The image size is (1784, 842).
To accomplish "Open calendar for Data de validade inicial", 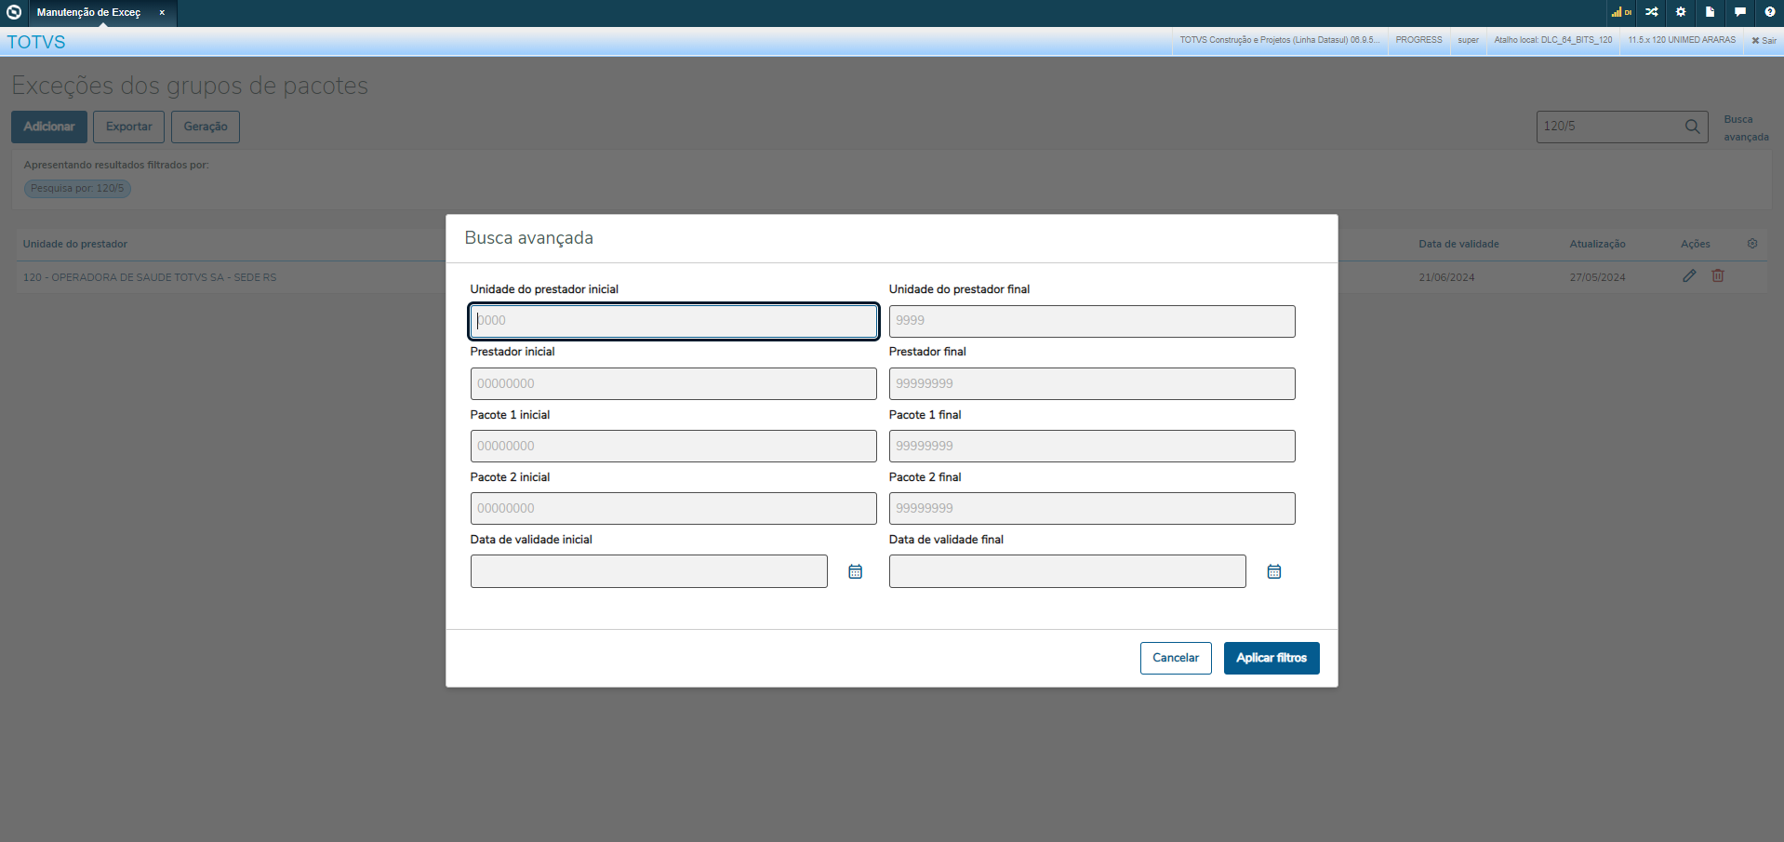I will pyautogui.click(x=855, y=571).
